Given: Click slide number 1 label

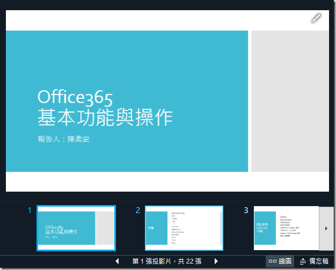Looking at the screenshot, I should pyautogui.click(x=30, y=210).
